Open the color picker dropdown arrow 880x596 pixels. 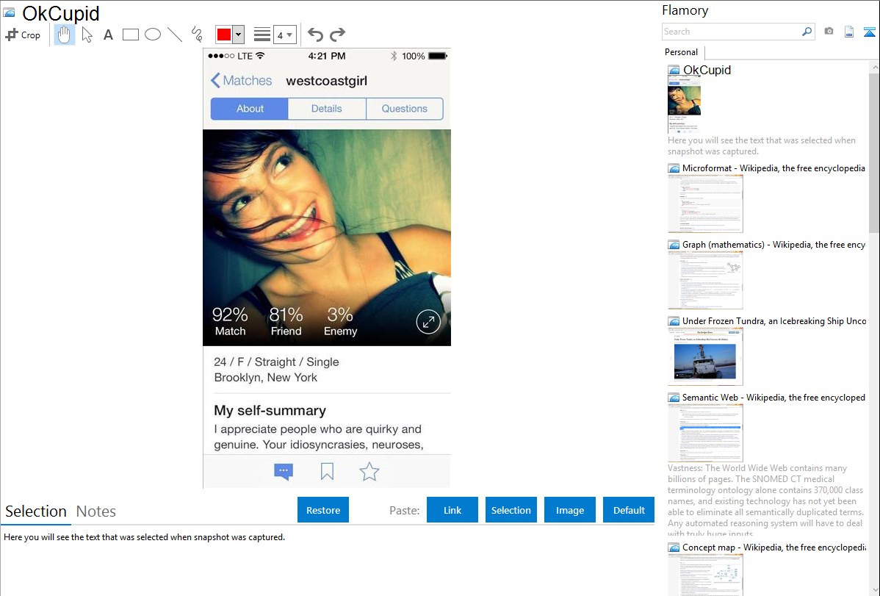pyautogui.click(x=238, y=35)
